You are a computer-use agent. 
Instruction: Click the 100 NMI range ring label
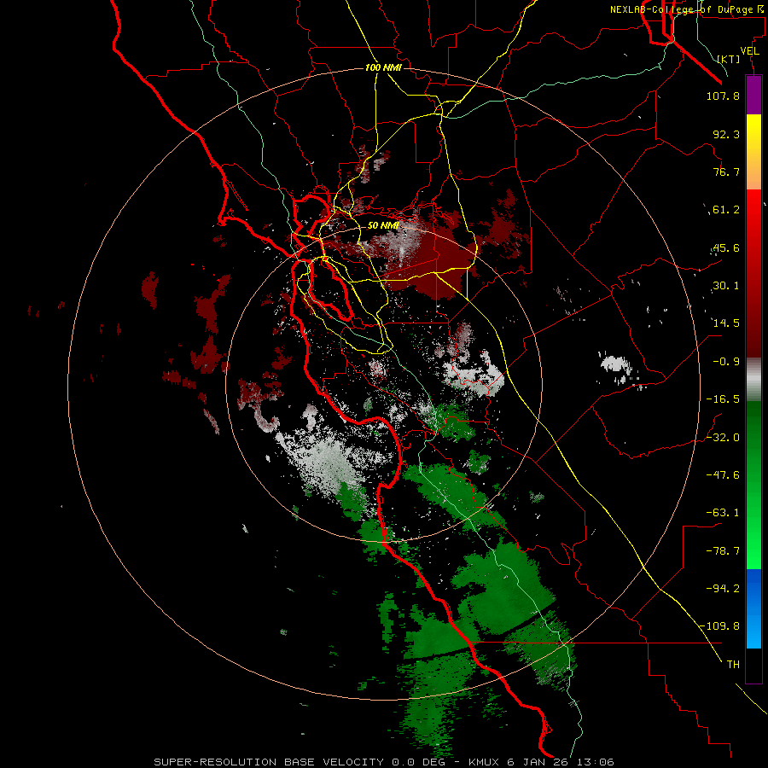coord(383,67)
